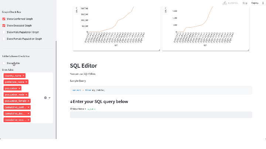This screenshot has width=266, height=149.
Task: Tick the Show Table checkbox
Action: click(x=4, y=63)
